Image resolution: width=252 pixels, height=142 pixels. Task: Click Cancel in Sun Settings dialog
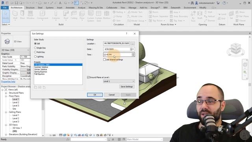(111, 95)
